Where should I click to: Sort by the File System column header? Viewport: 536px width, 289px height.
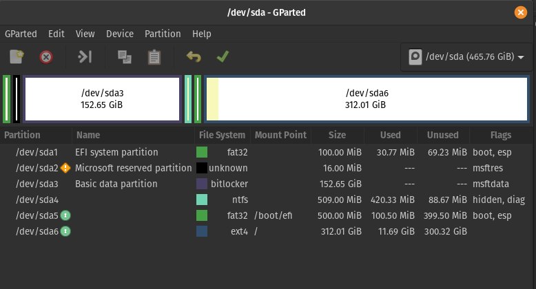coord(223,135)
